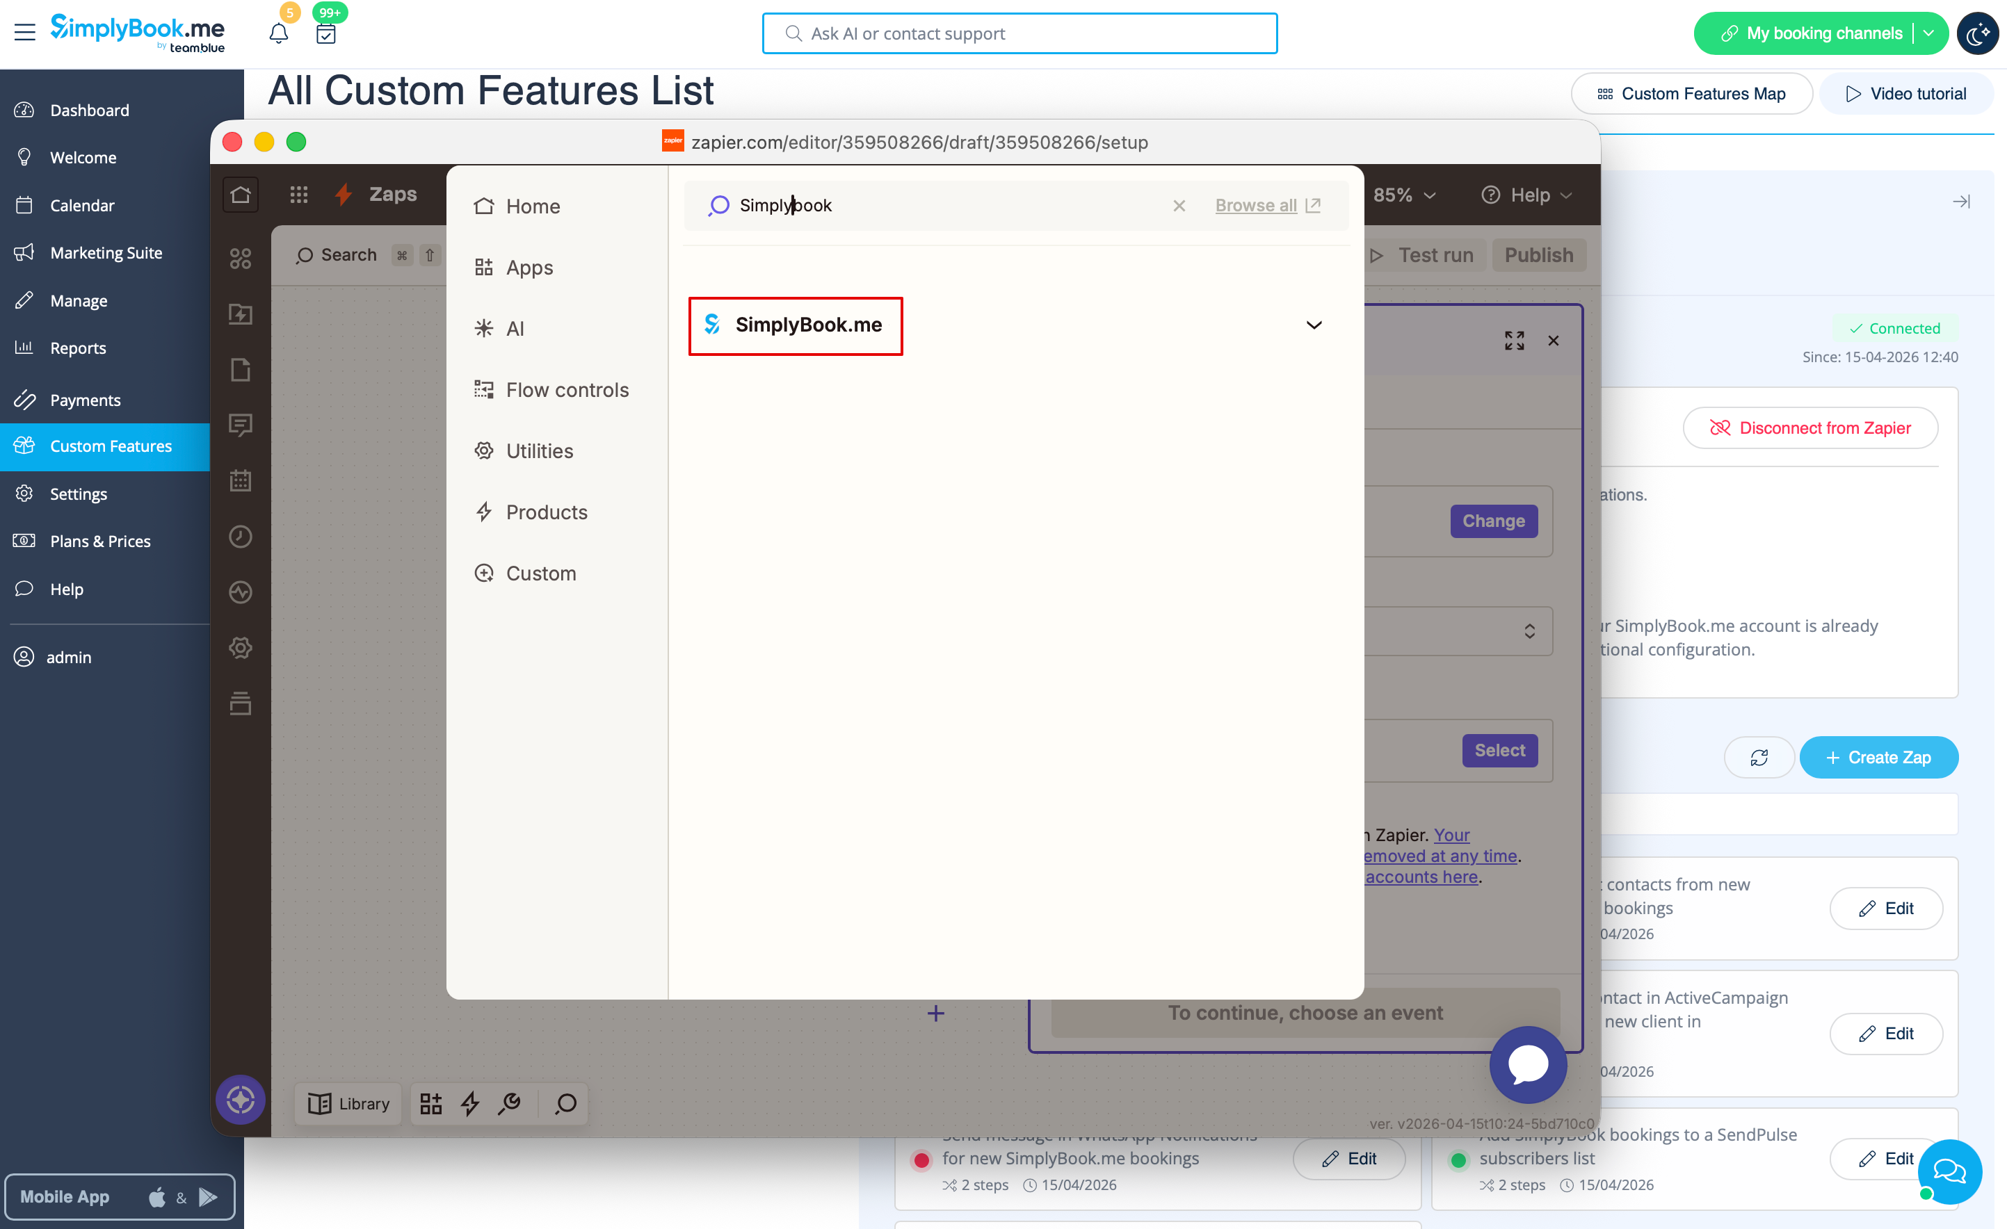Click the hamburger menu icon
The height and width of the screenshot is (1229, 2007).
point(24,33)
